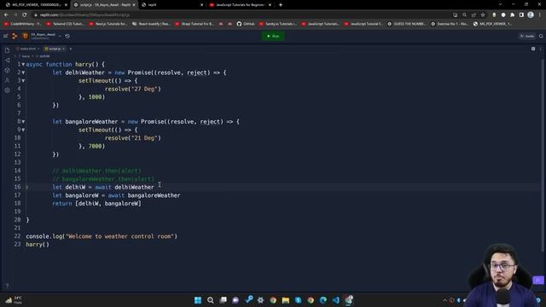Open the Files panel in left sidebar
This screenshot has width=546, height=307.
click(x=8, y=50)
